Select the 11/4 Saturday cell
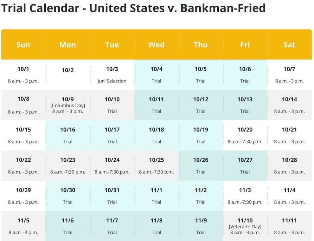This screenshot has width=314, height=241. pyautogui.click(x=289, y=196)
